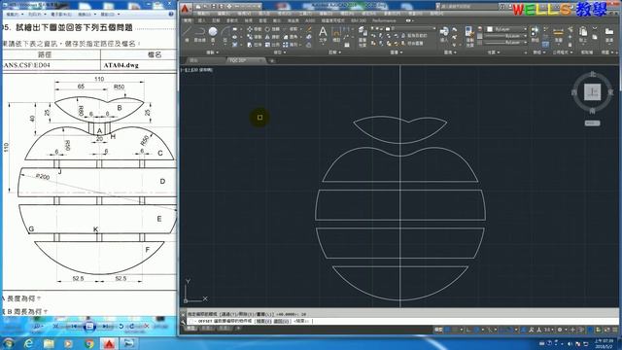The width and height of the screenshot is (622, 350).
Task: Toggle clean screen icon in status bar
Action: [x=606, y=331]
